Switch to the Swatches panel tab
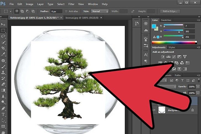This screenshot has width=201, height=134. (166, 20)
